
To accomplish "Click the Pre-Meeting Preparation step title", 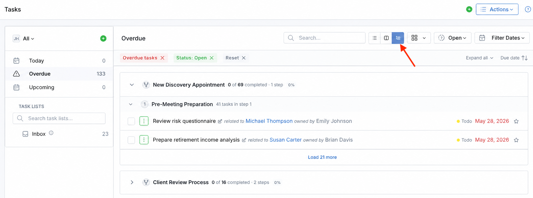I will click(182, 104).
